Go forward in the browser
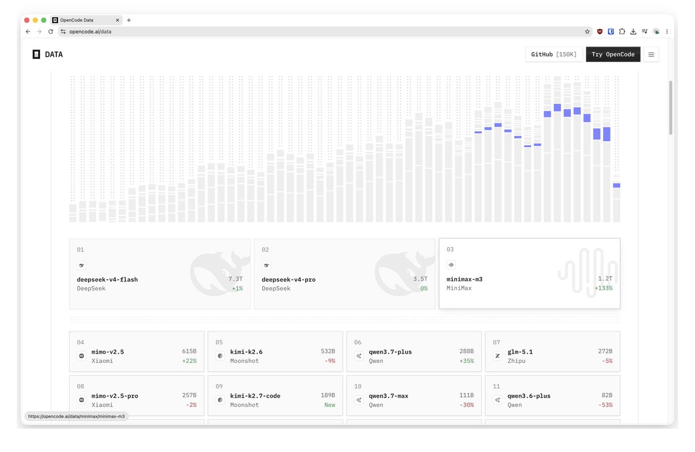 pos(39,32)
